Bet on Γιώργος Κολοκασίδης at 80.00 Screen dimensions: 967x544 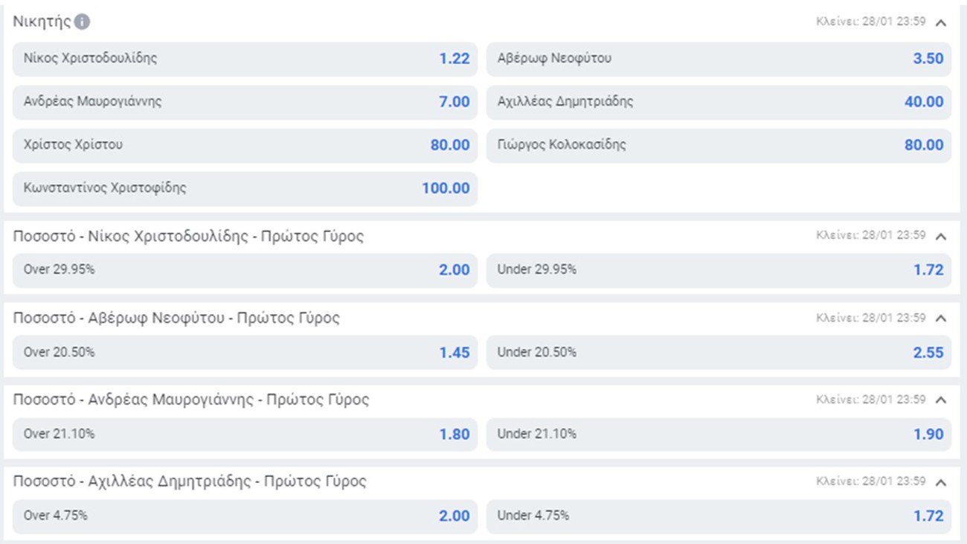coord(719,145)
